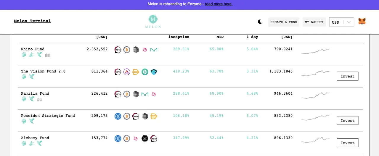Click the Create a Fund button
The image size is (379, 156).
coord(284,22)
